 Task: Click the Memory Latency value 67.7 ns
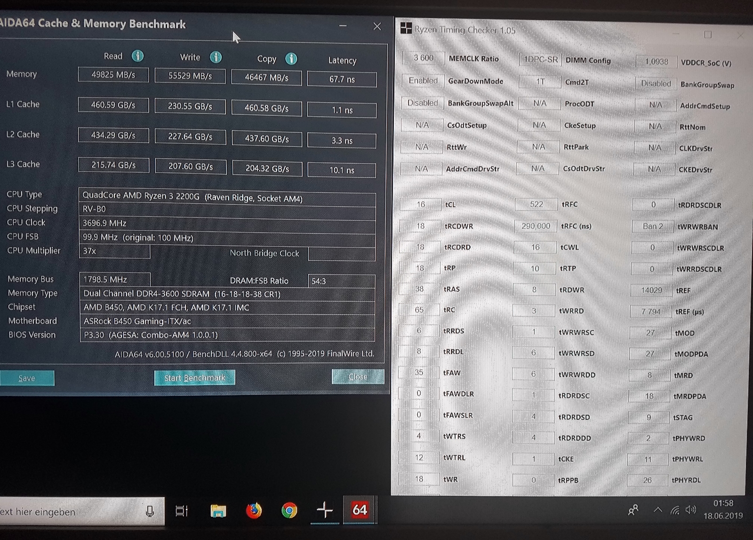pos(342,79)
